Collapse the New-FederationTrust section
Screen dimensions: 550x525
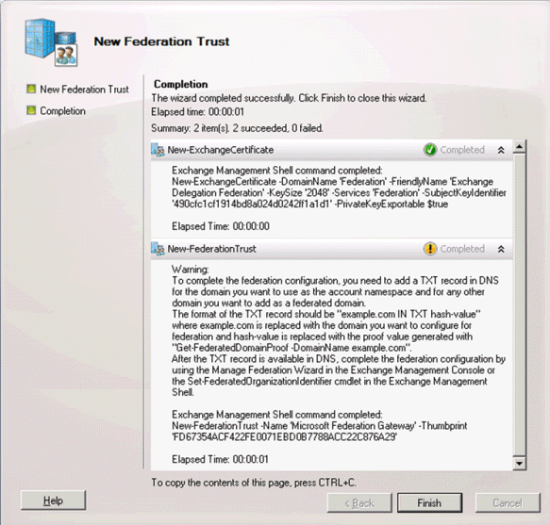501,249
